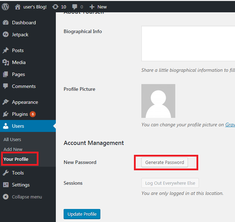235x222 pixels.
Task: Click the Biographical Info label
Action: pyautogui.click(x=83, y=31)
